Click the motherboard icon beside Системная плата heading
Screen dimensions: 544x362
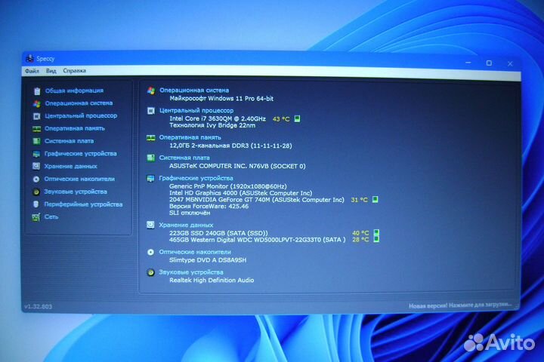tap(151, 158)
